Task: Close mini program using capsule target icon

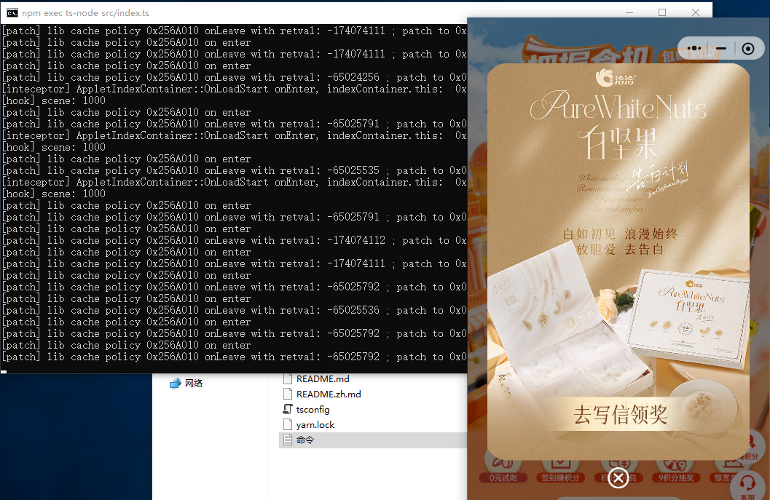Action: tap(748, 49)
